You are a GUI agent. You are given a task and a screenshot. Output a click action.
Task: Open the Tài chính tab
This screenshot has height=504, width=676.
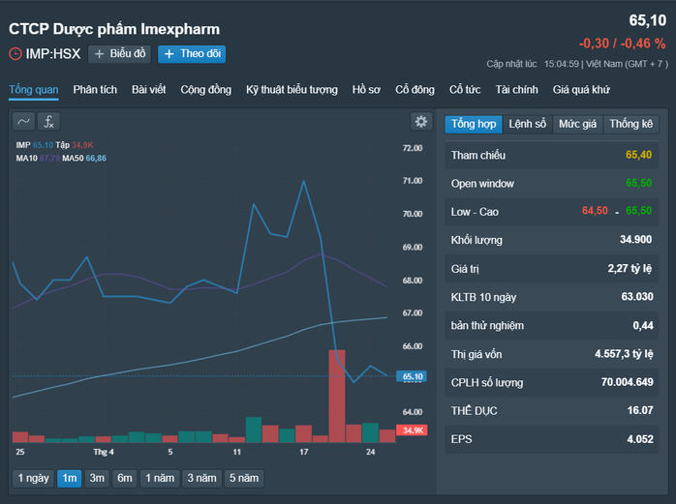click(x=516, y=90)
